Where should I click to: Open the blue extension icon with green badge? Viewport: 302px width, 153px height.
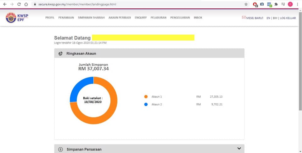point(269,4)
